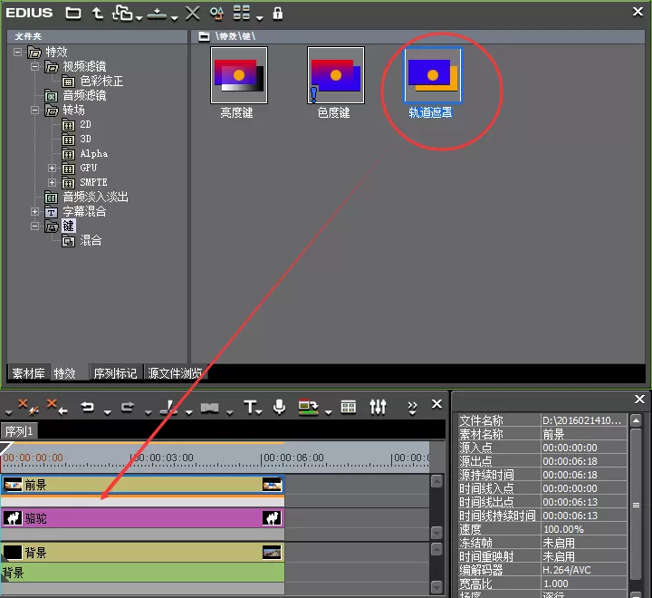Click the undo arrow in timeline toolbar
652x598 pixels.
(87, 407)
